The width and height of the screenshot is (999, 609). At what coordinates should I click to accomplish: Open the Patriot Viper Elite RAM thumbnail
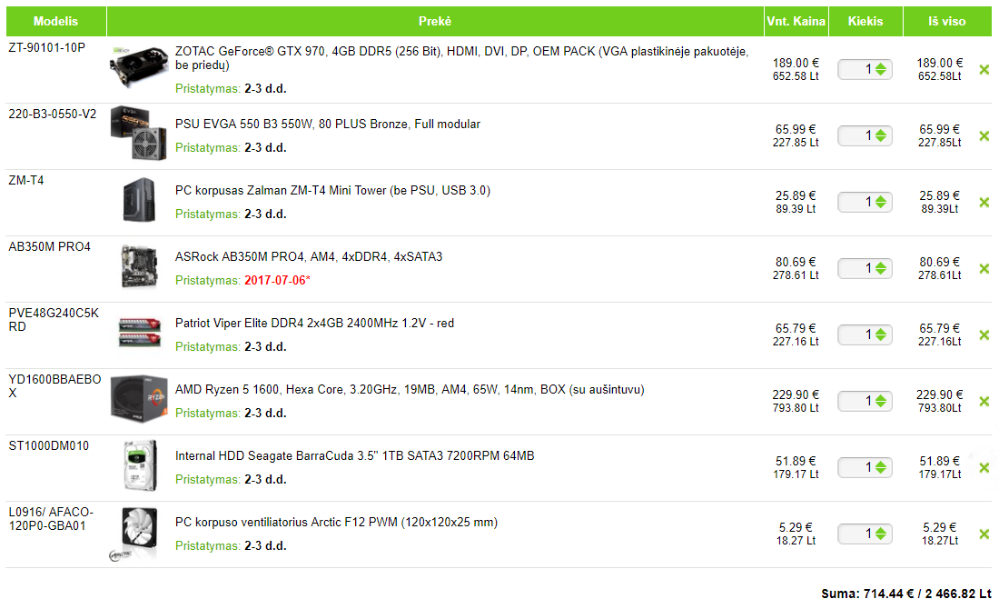(x=140, y=333)
